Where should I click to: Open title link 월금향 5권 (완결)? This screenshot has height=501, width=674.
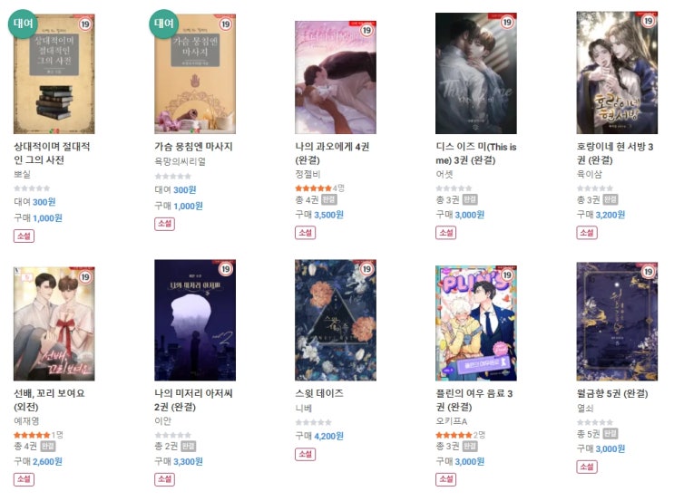pos(612,393)
